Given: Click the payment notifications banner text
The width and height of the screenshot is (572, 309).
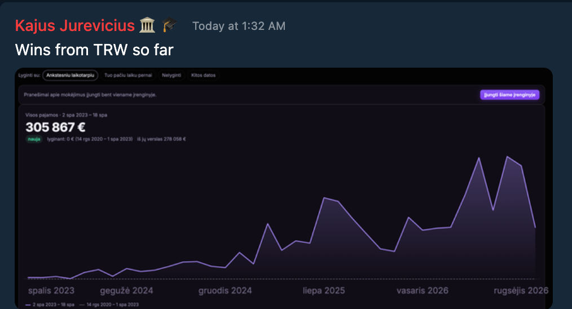Looking at the screenshot, I should [90, 95].
